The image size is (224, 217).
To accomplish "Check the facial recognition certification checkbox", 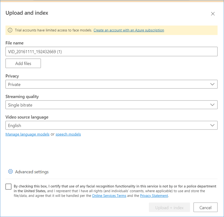I will 9,187.
